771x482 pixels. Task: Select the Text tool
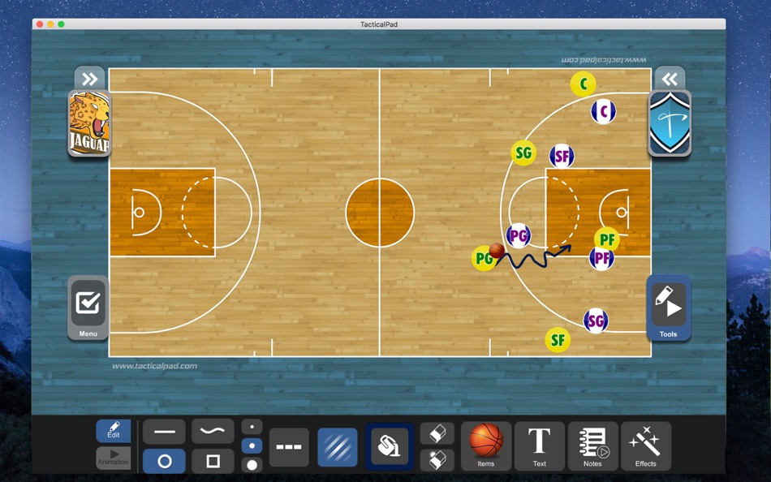pos(539,445)
